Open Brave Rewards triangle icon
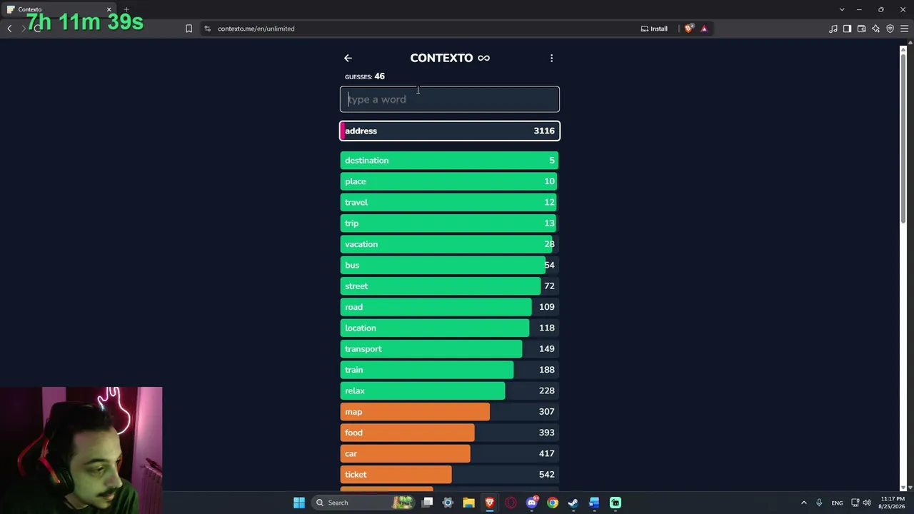 704,29
